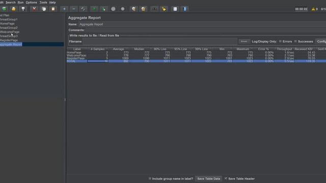This screenshot has width=326, height=183.
Task: Open the Options menu
Action: point(31,3)
